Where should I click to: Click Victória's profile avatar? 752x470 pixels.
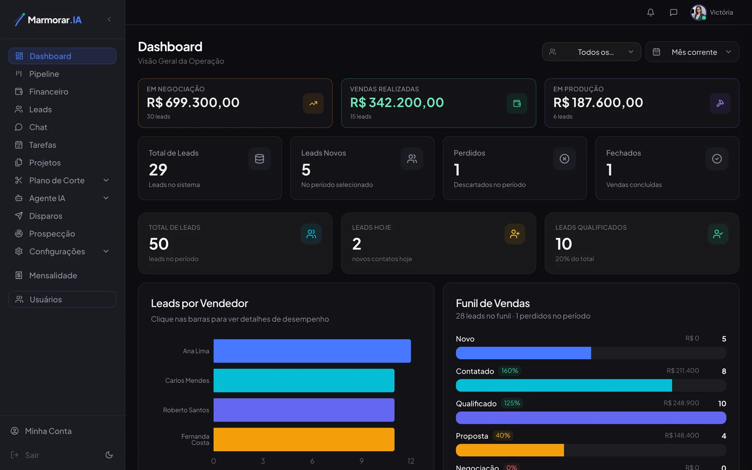click(699, 13)
